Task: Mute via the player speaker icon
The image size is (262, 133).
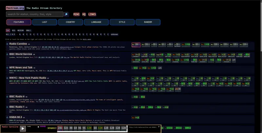Action: (38, 127)
